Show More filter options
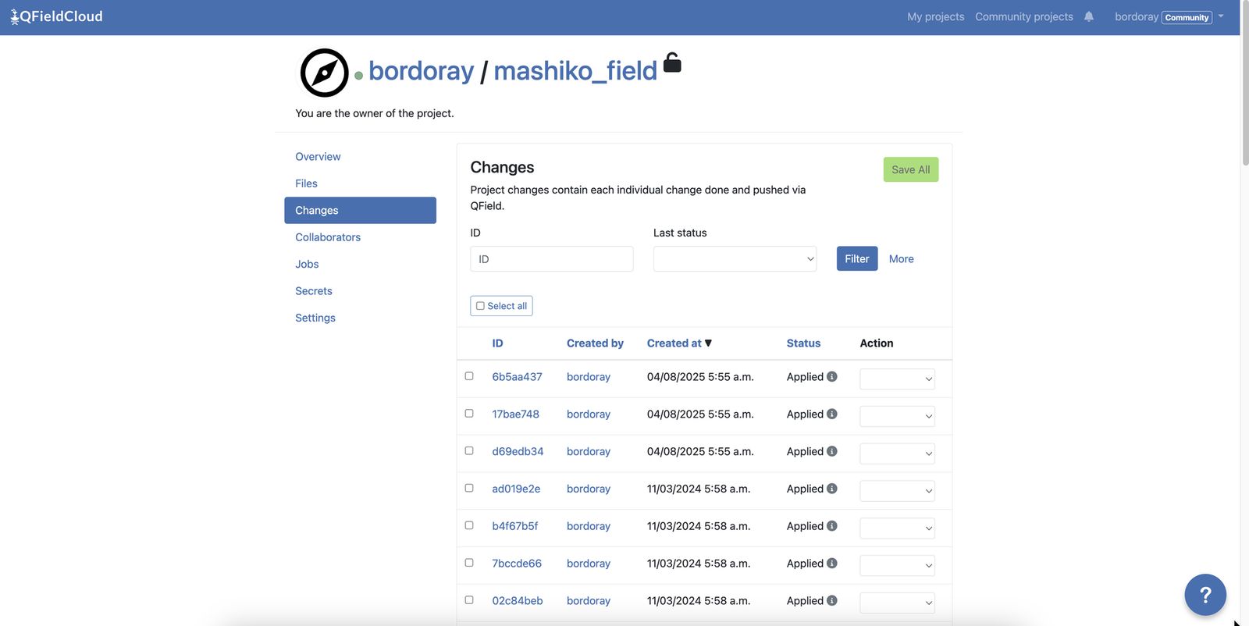 coord(902,259)
